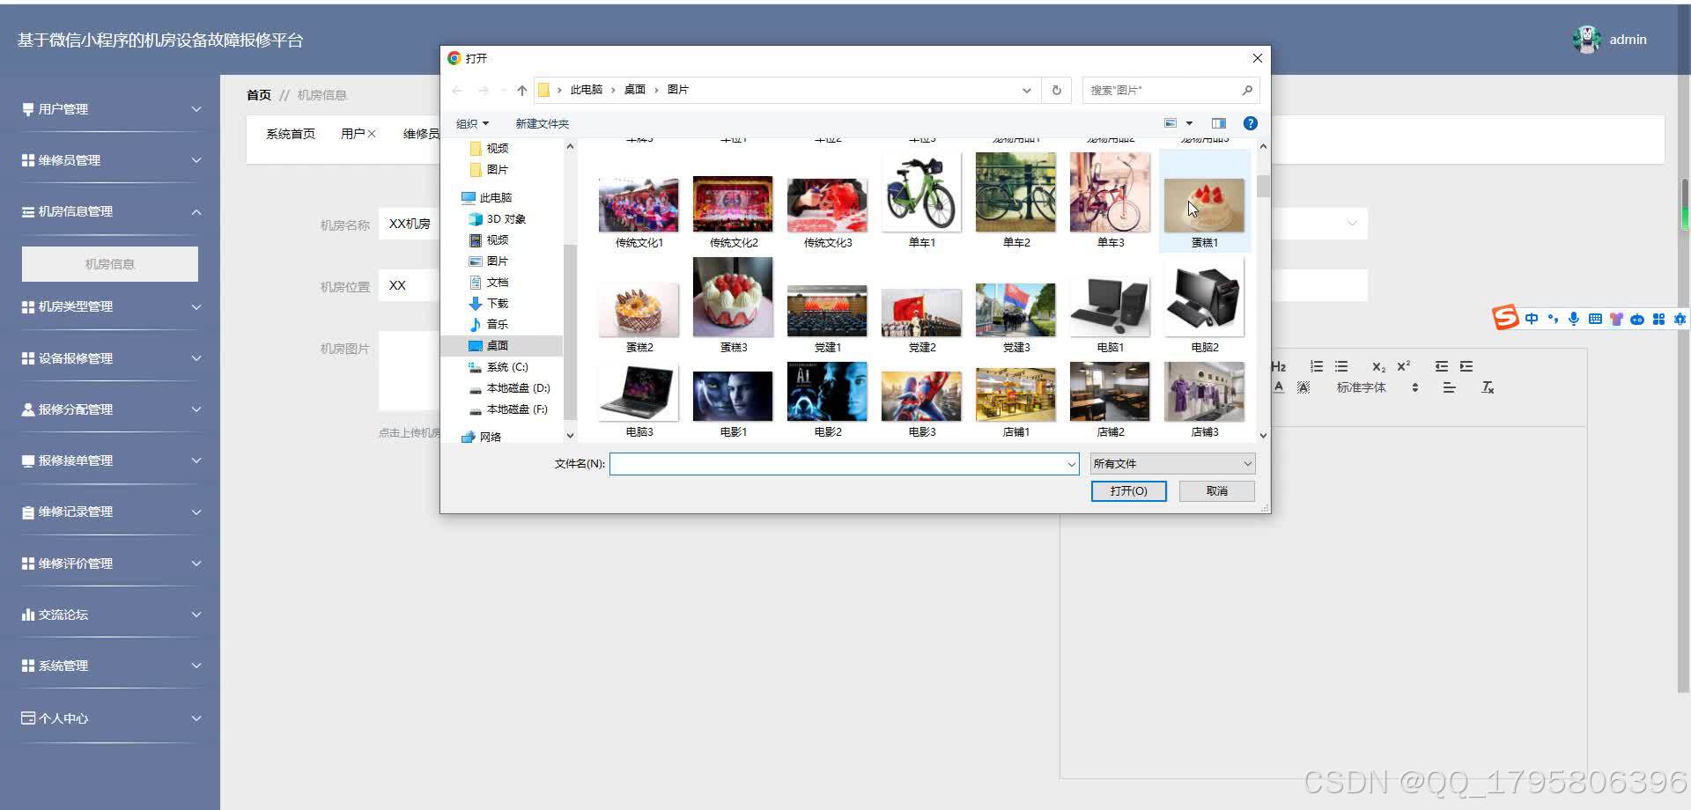Click the clear formatting Tx icon
Screen dimensions: 1691x810
click(x=1488, y=387)
